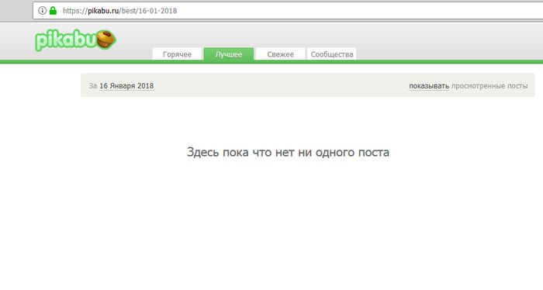Click the просмотренные посты label
The height and width of the screenshot is (290, 543).
(489, 86)
